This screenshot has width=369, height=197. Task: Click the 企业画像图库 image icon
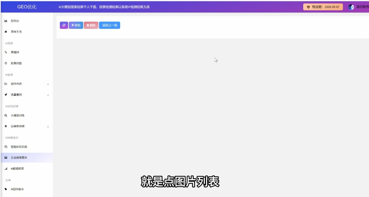point(5,157)
